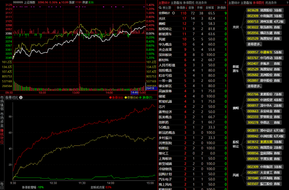
Task: Open stock chip 000957 中通客车
Action: click(x=265, y=52)
